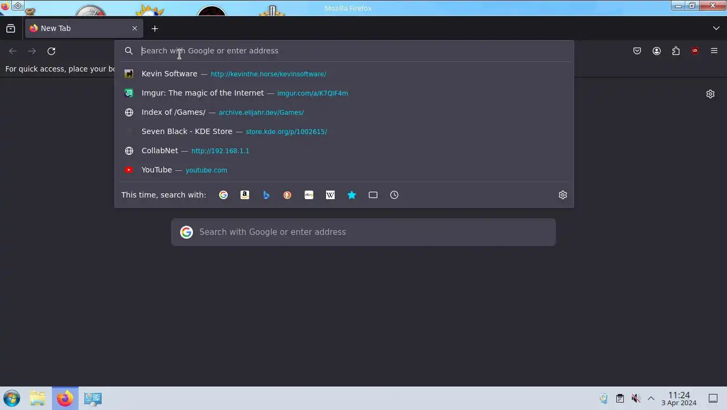
Task: Open Seven Black - KDE Store suggestion
Action: click(344, 131)
